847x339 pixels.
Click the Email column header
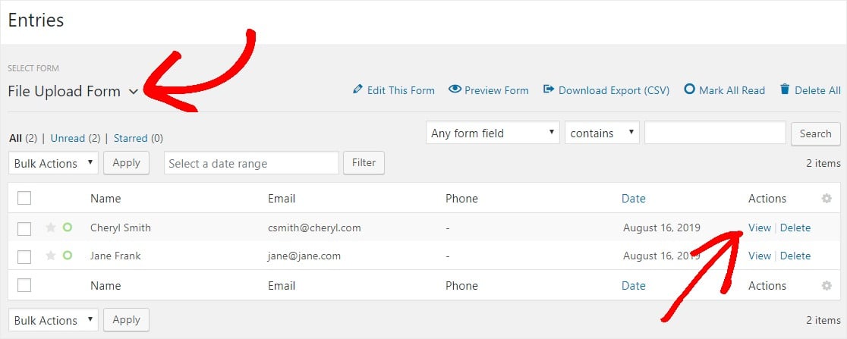click(282, 198)
